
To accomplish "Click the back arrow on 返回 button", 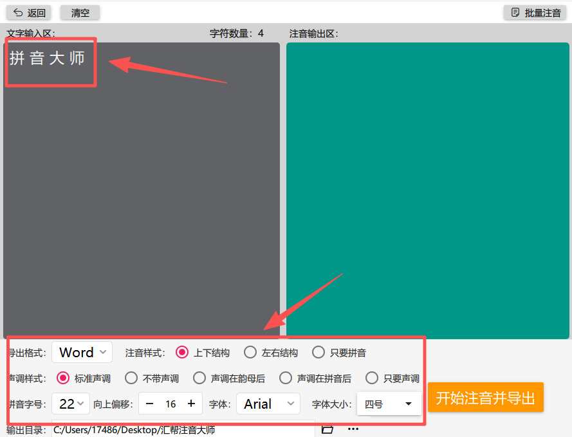I will point(17,12).
